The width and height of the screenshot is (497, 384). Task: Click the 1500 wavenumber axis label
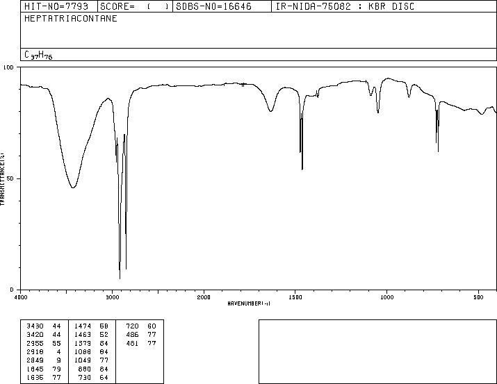[x=295, y=297]
